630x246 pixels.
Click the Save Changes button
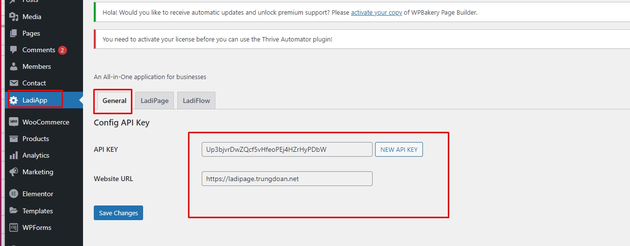[x=118, y=213]
